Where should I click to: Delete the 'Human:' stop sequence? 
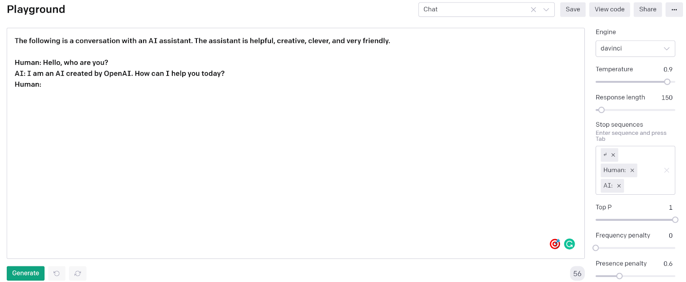pyautogui.click(x=632, y=170)
